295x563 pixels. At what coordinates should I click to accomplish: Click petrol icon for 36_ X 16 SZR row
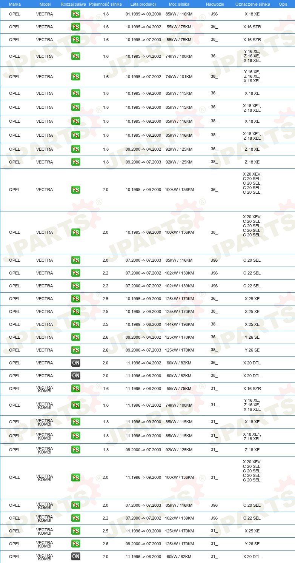pos(76,27)
